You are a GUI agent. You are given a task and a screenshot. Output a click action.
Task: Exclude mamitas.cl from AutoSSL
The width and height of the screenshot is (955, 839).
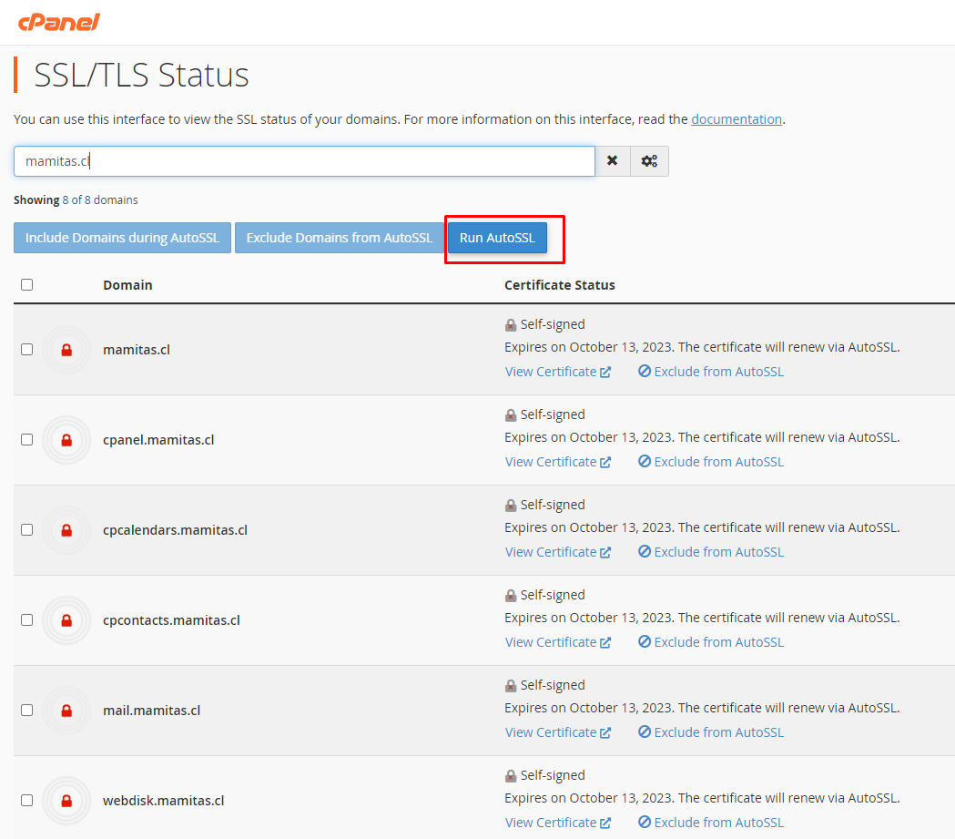[711, 372]
